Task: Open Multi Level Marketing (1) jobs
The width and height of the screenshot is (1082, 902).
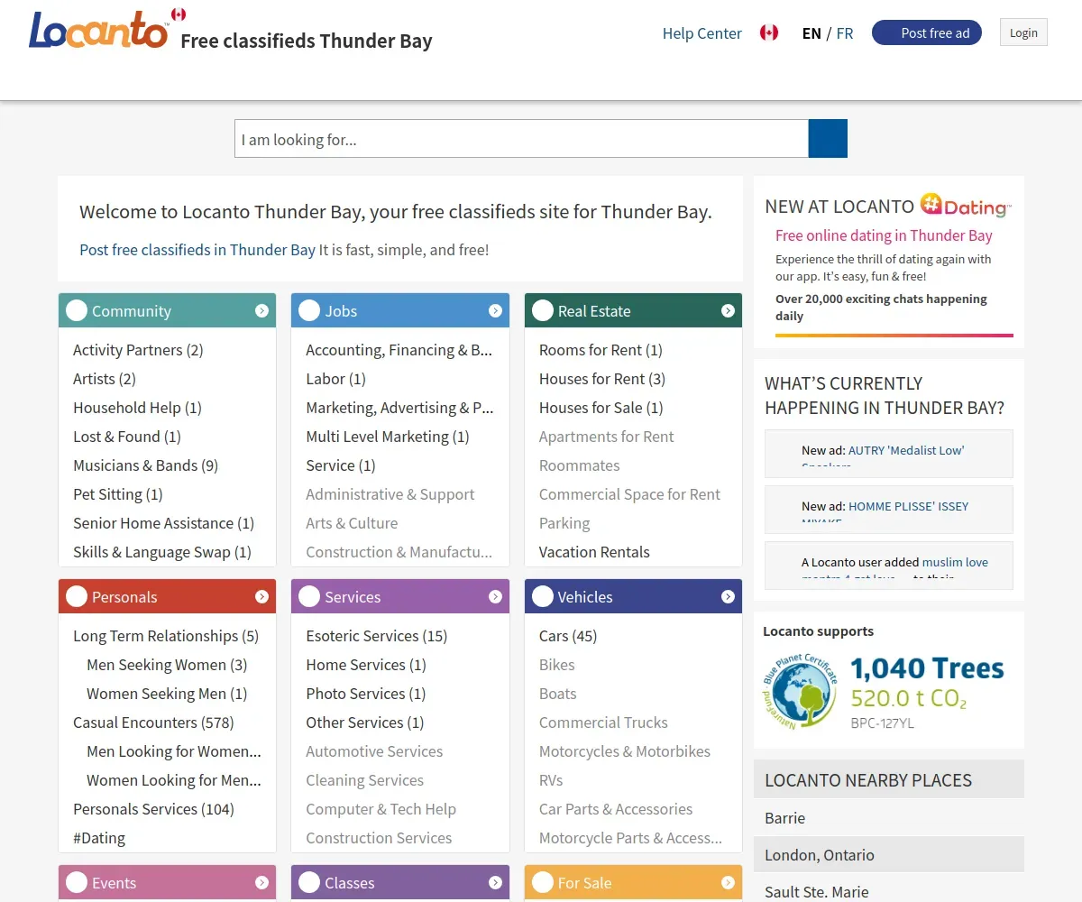Action: [388, 437]
